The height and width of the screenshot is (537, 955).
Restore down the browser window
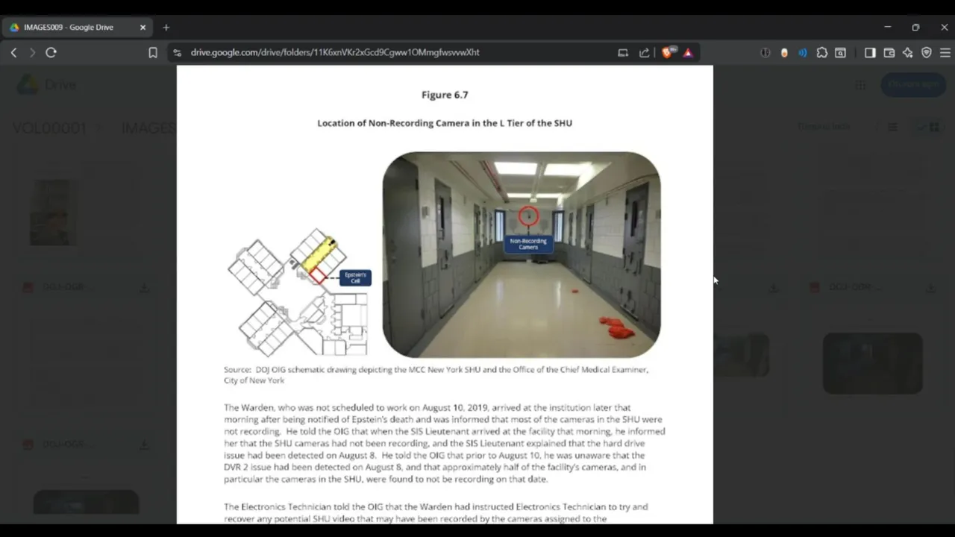coord(915,27)
